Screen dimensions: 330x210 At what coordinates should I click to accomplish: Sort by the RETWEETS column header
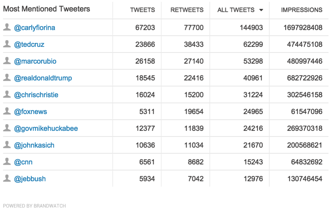tap(187, 10)
